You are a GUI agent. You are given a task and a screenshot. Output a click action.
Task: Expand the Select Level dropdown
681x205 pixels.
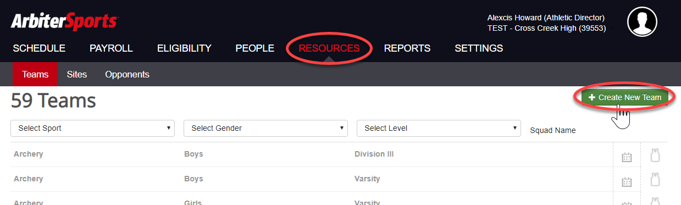[439, 128]
